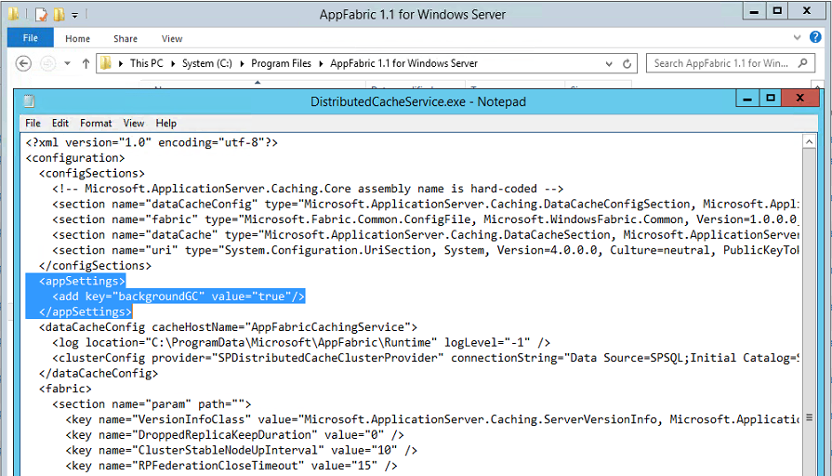Open the Explorer File tab
Screen dimensions: 832x476
[31, 38]
